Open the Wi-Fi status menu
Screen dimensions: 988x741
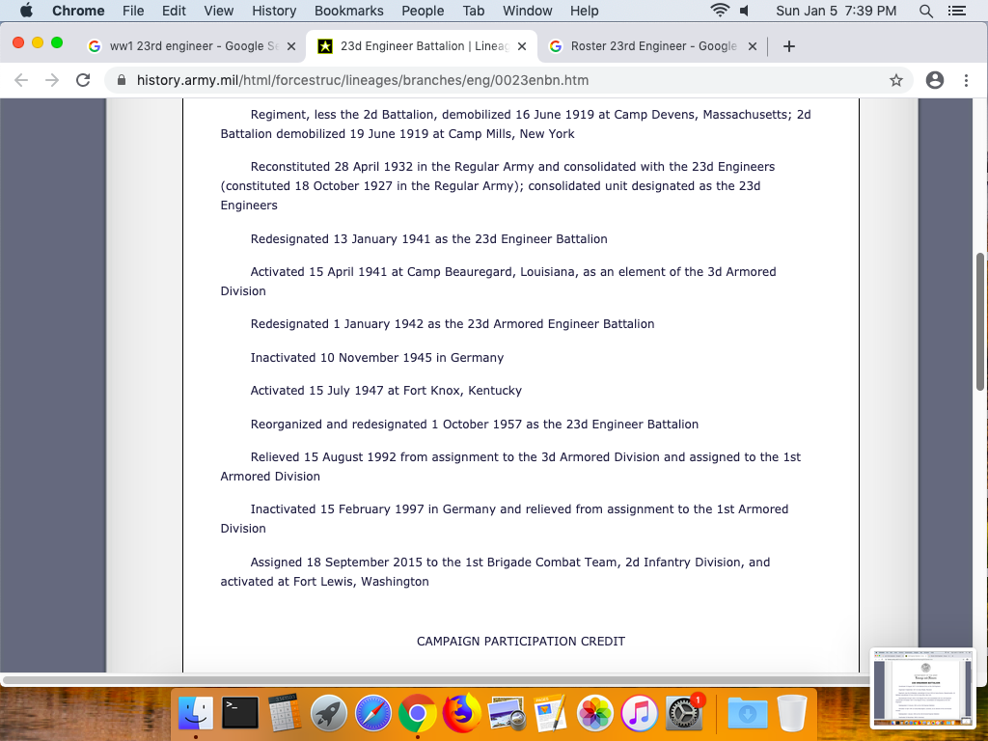pos(719,11)
